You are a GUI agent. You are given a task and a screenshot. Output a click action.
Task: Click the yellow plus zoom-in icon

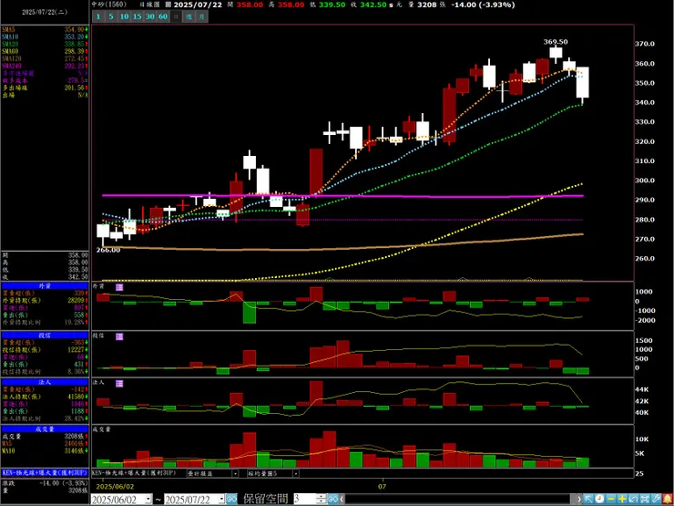[621, 499]
